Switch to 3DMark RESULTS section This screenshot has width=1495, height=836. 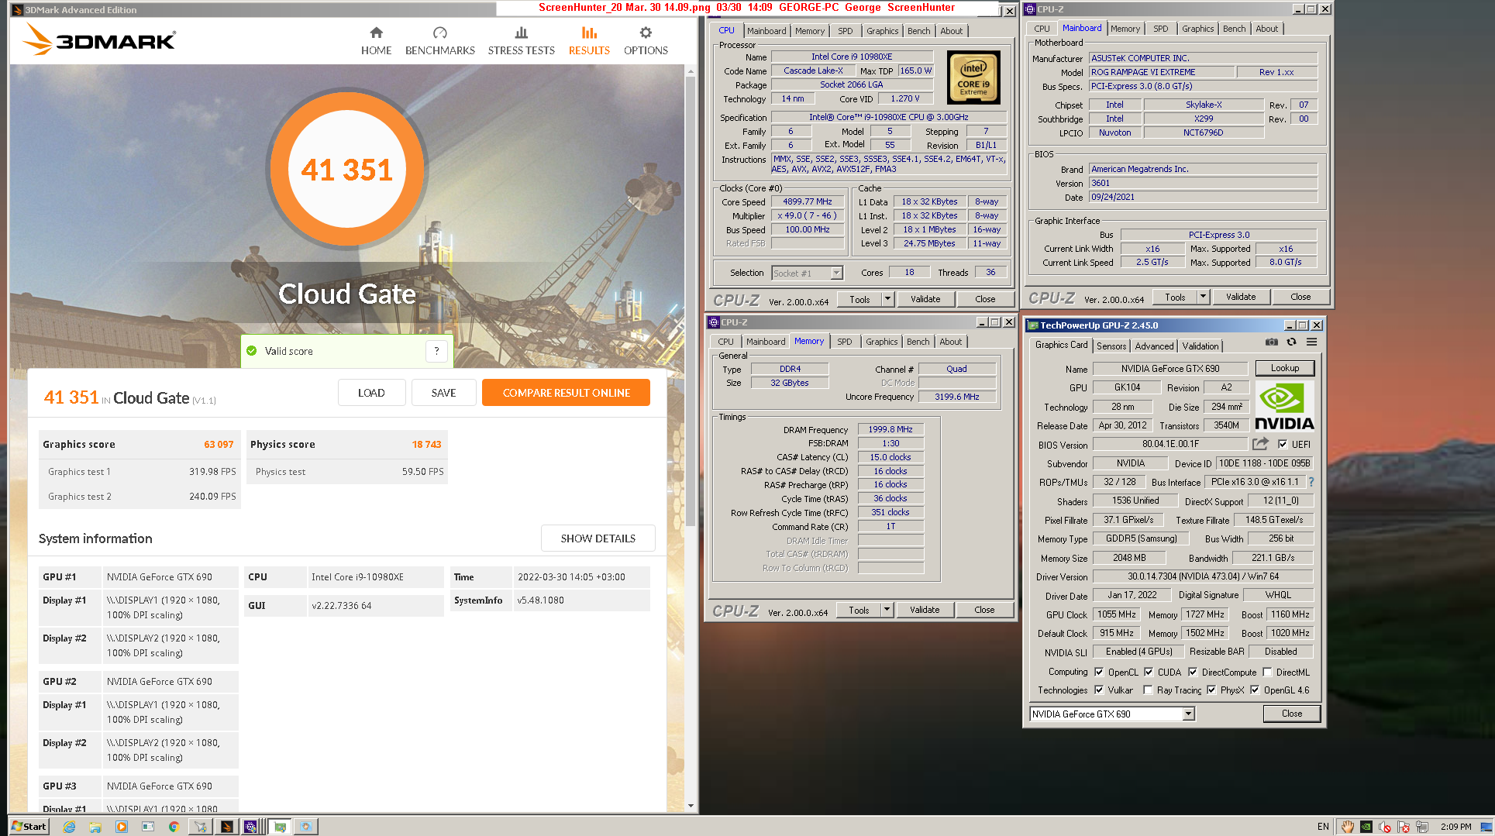click(589, 41)
